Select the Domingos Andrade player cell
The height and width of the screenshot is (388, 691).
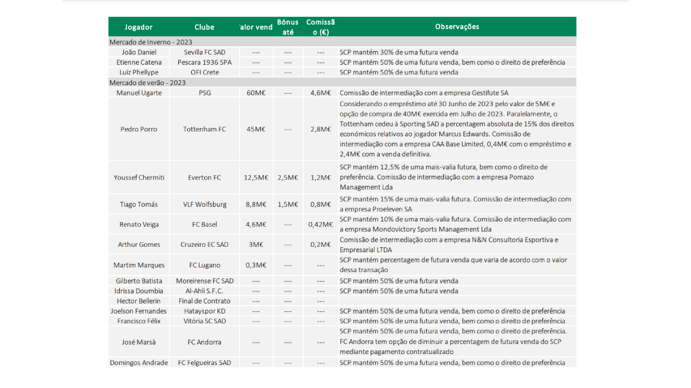(139, 363)
